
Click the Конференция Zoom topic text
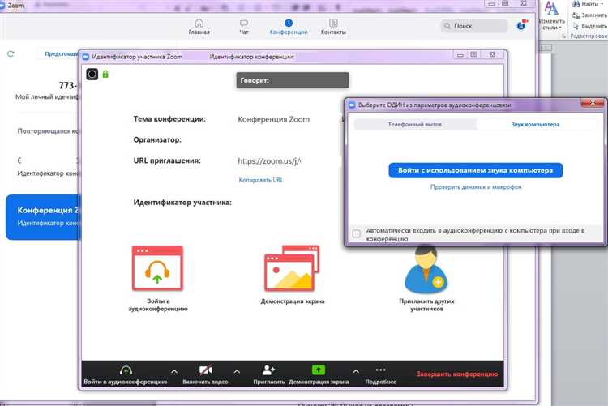tap(274, 119)
